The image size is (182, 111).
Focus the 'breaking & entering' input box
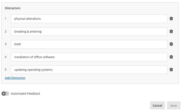click(x=89, y=31)
